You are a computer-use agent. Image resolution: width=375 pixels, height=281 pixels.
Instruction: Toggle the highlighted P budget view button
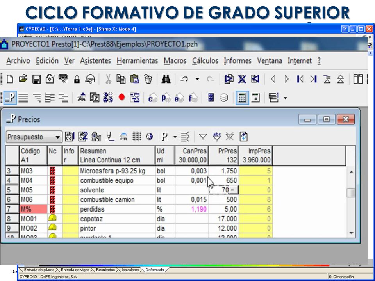(10, 98)
